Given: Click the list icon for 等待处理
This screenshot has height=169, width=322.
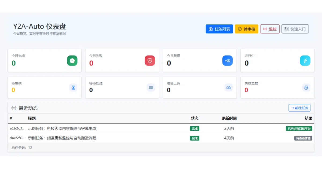Looking at the screenshot, I should pyautogui.click(x=151, y=87).
